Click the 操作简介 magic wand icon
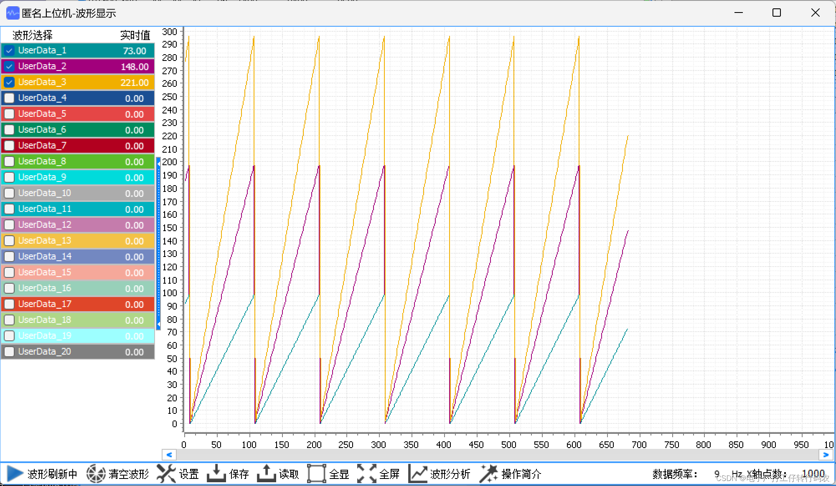The image size is (836, 486). point(488,474)
